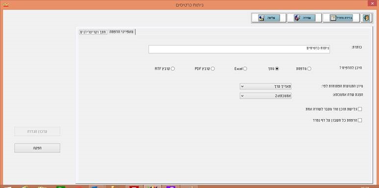Click the הפקה (generate) button
Viewport: 379px width, 188px height.
tap(37, 148)
